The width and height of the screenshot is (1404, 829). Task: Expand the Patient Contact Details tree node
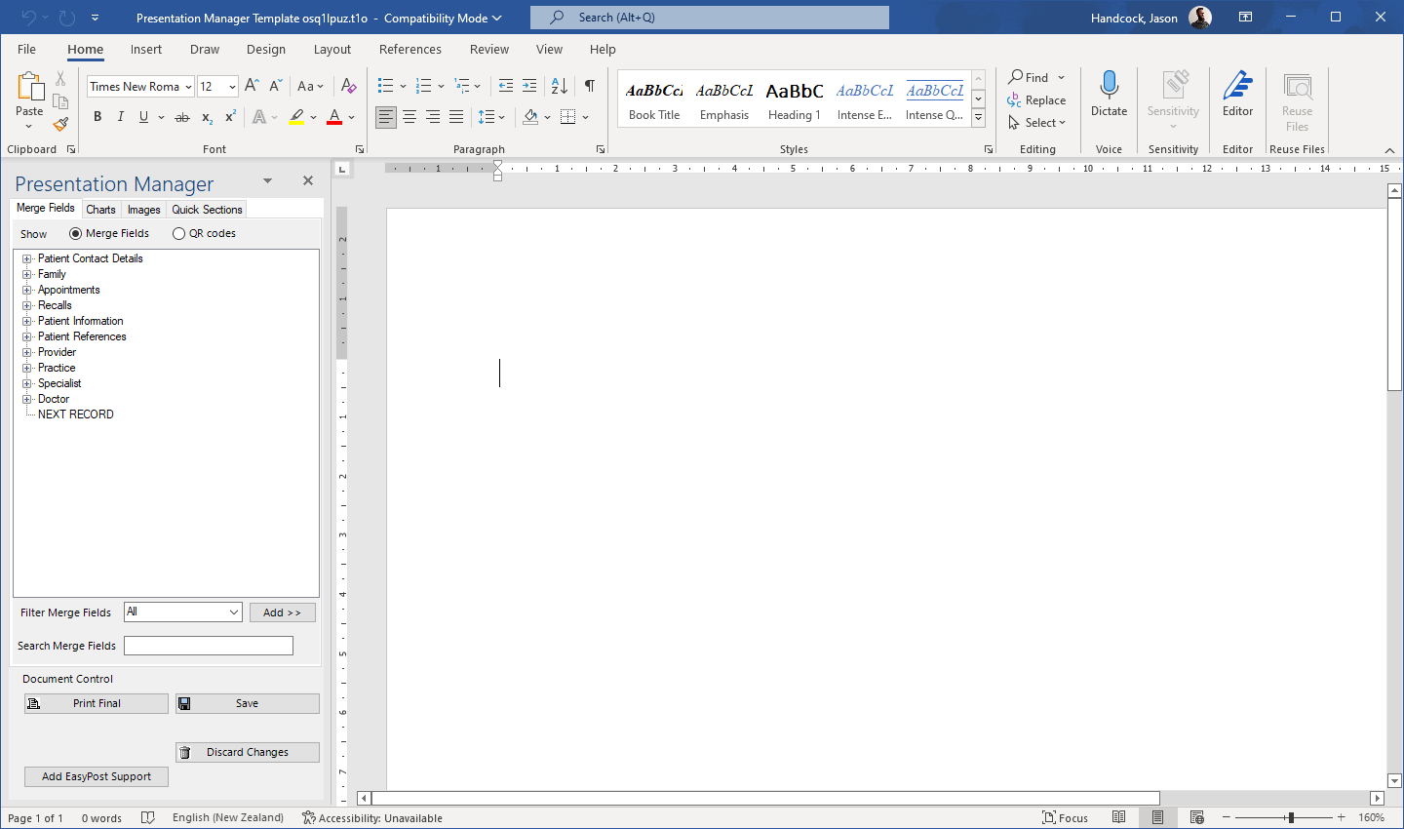click(26, 258)
